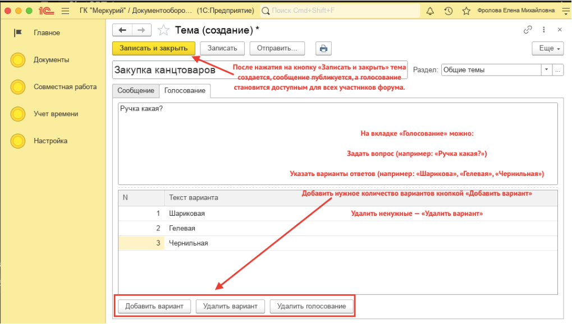
Task: Open the Настройка section in sidebar
Action: (x=50, y=141)
